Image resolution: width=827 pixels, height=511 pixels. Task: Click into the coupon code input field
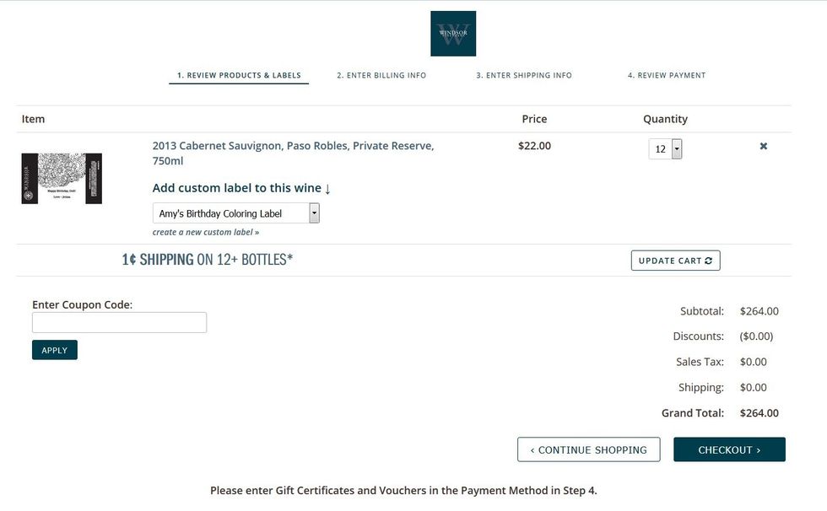click(x=119, y=322)
